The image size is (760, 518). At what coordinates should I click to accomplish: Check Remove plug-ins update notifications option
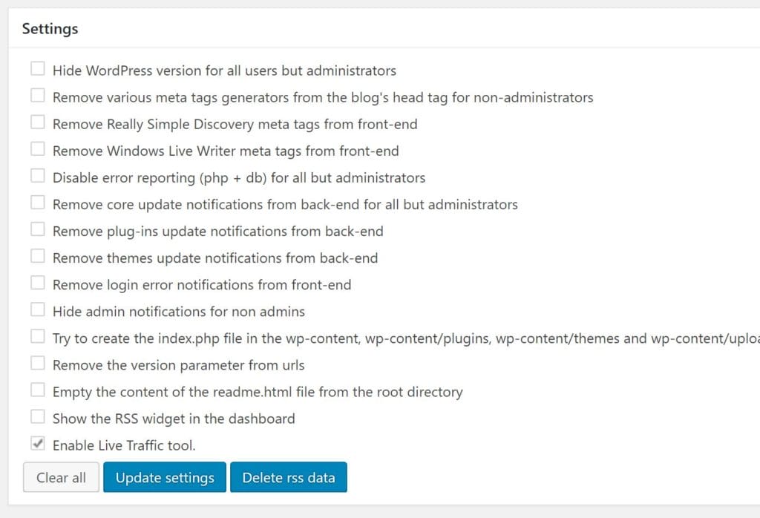pos(37,230)
